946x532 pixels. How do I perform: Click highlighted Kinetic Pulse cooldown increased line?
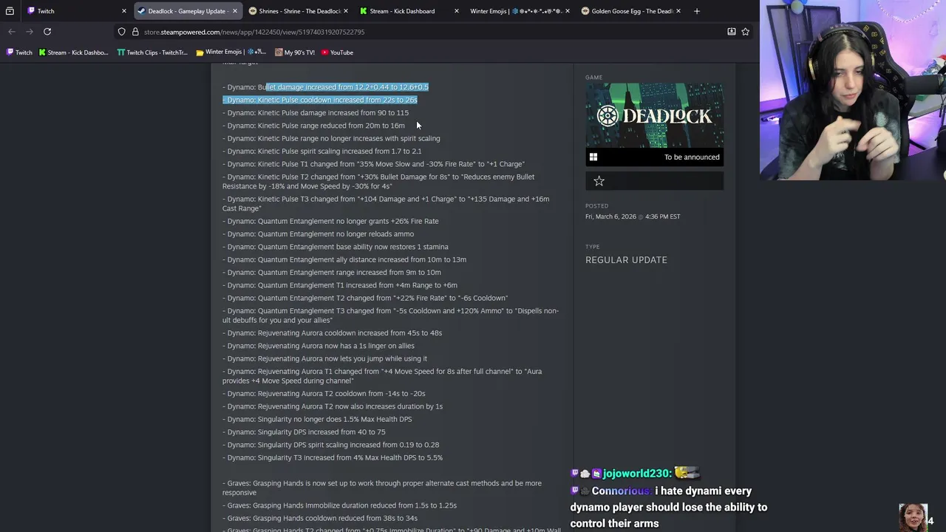point(320,100)
